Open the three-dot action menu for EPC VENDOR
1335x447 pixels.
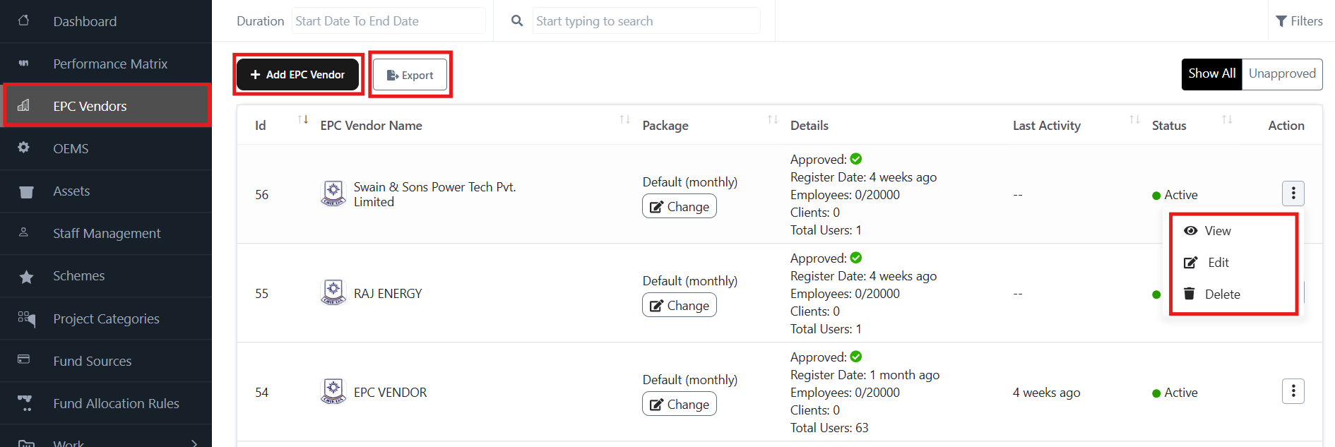coord(1293,391)
